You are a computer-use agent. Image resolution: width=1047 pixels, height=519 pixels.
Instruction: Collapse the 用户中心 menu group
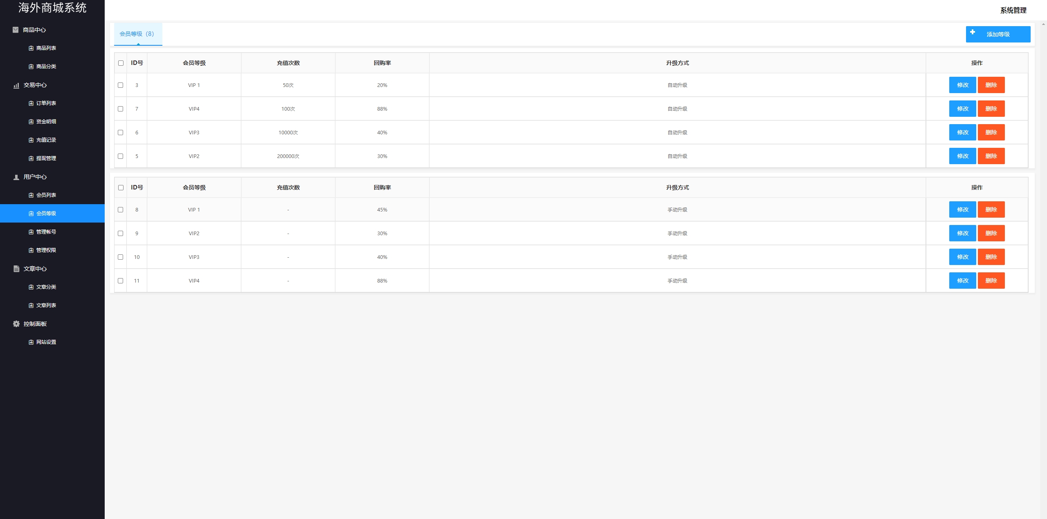point(35,177)
